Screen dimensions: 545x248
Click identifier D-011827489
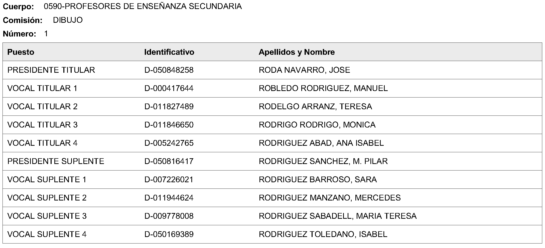tap(169, 106)
